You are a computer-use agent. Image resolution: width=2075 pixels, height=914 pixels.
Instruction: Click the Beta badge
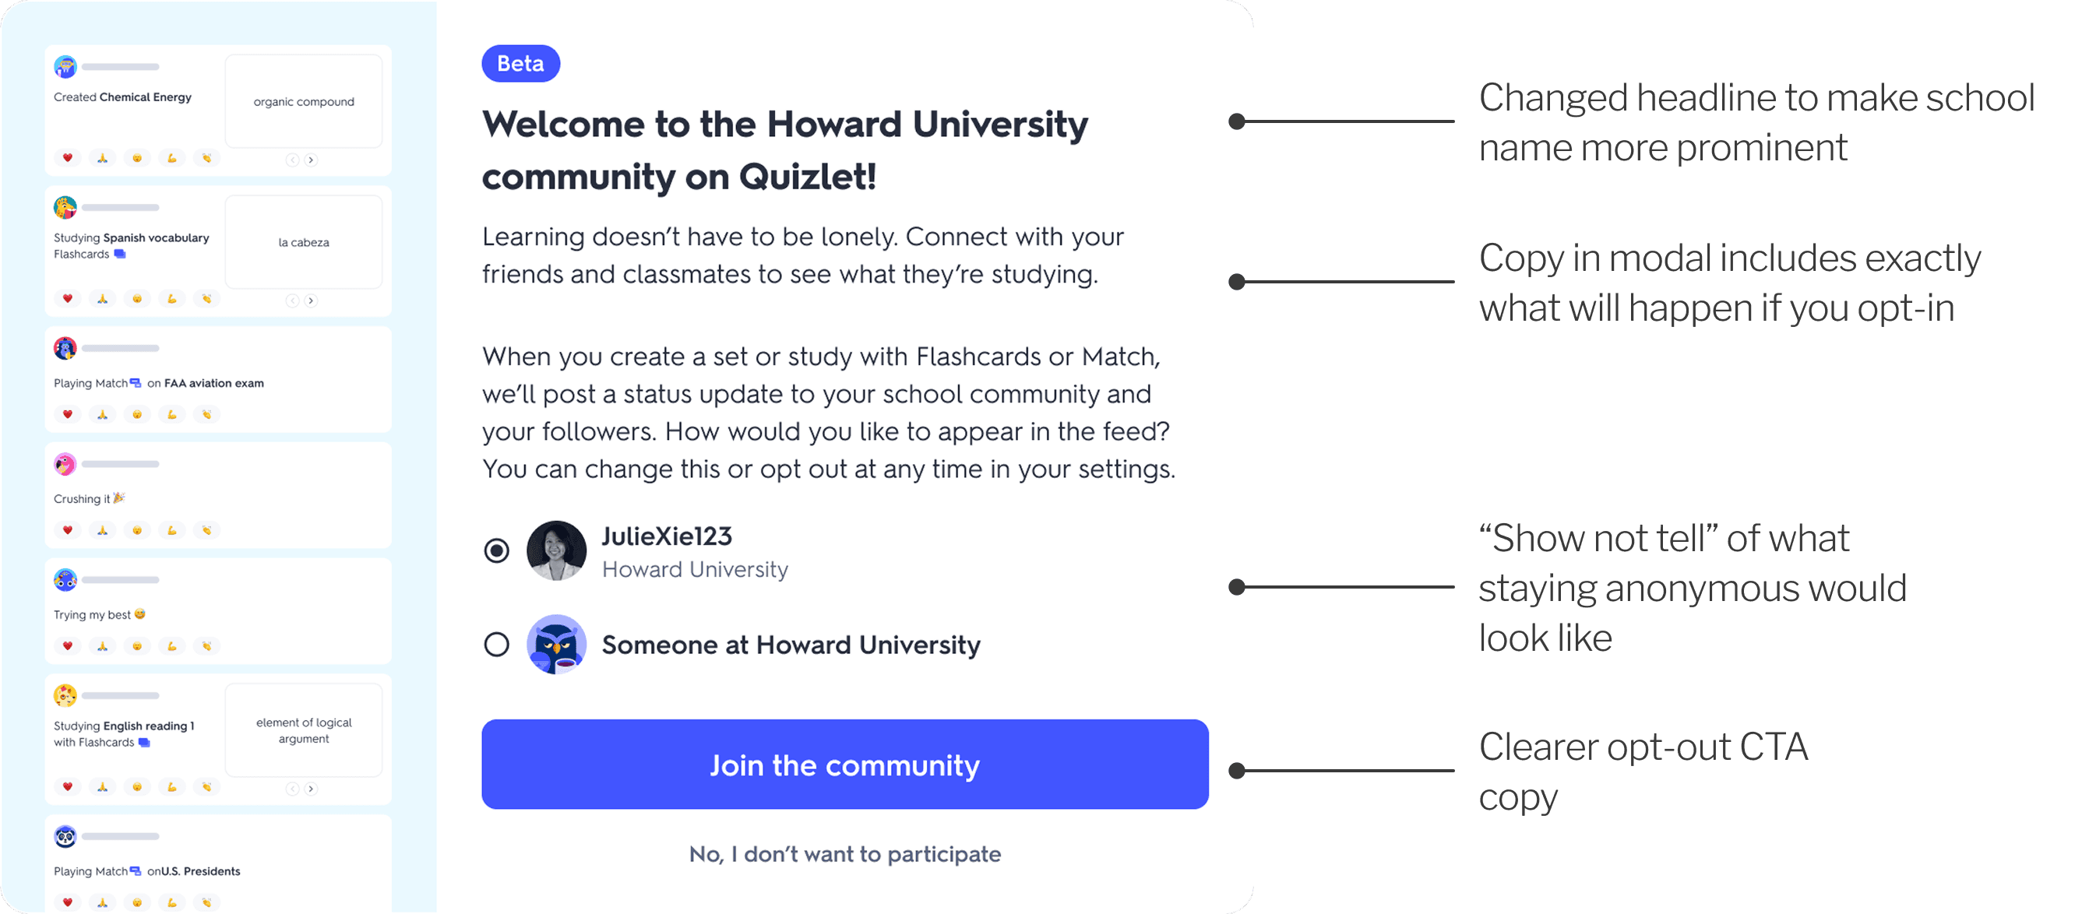click(x=520, y=64)
